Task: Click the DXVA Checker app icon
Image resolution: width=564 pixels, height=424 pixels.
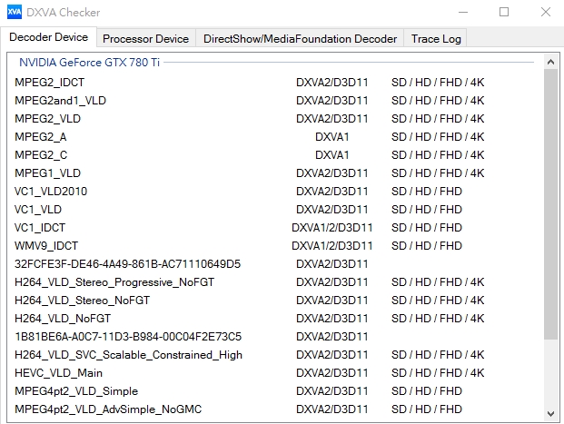Action: point(14,13)
